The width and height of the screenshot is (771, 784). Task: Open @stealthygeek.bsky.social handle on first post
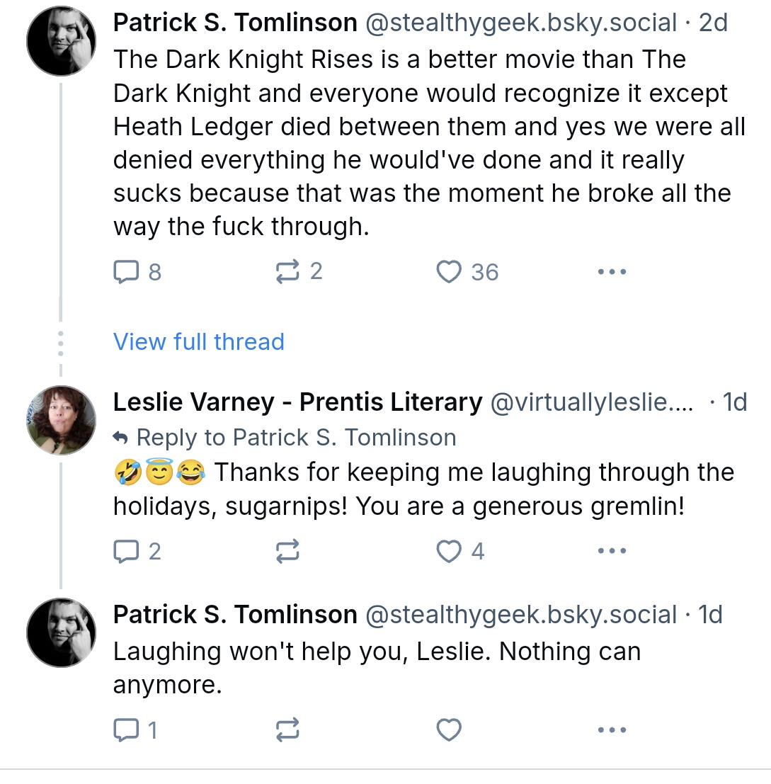coord(521,23)
